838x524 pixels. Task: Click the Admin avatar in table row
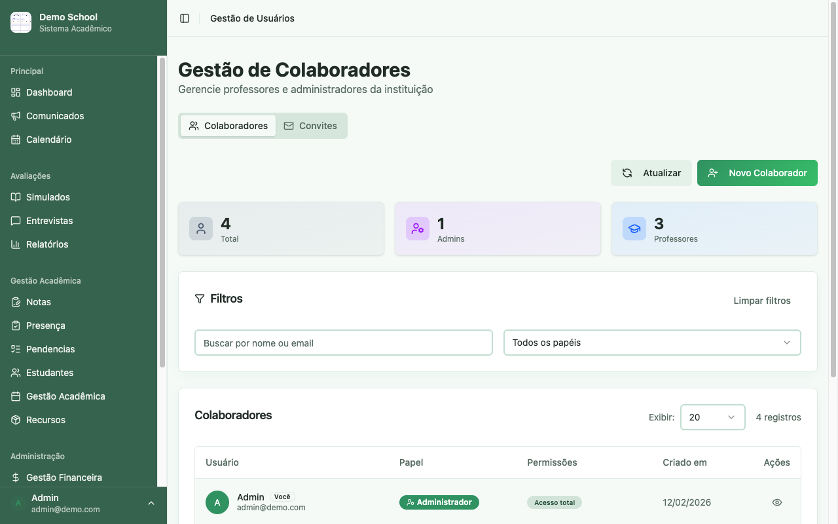tap(217, 502)
